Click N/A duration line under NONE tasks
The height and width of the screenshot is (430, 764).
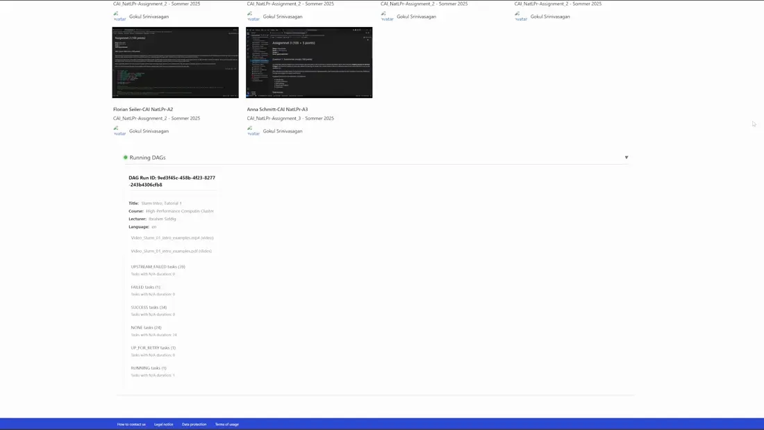[x=154, y=335]
